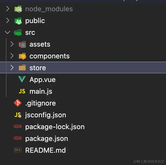
Task: Click the green src folder icon
Action: (x=18, y=33)
